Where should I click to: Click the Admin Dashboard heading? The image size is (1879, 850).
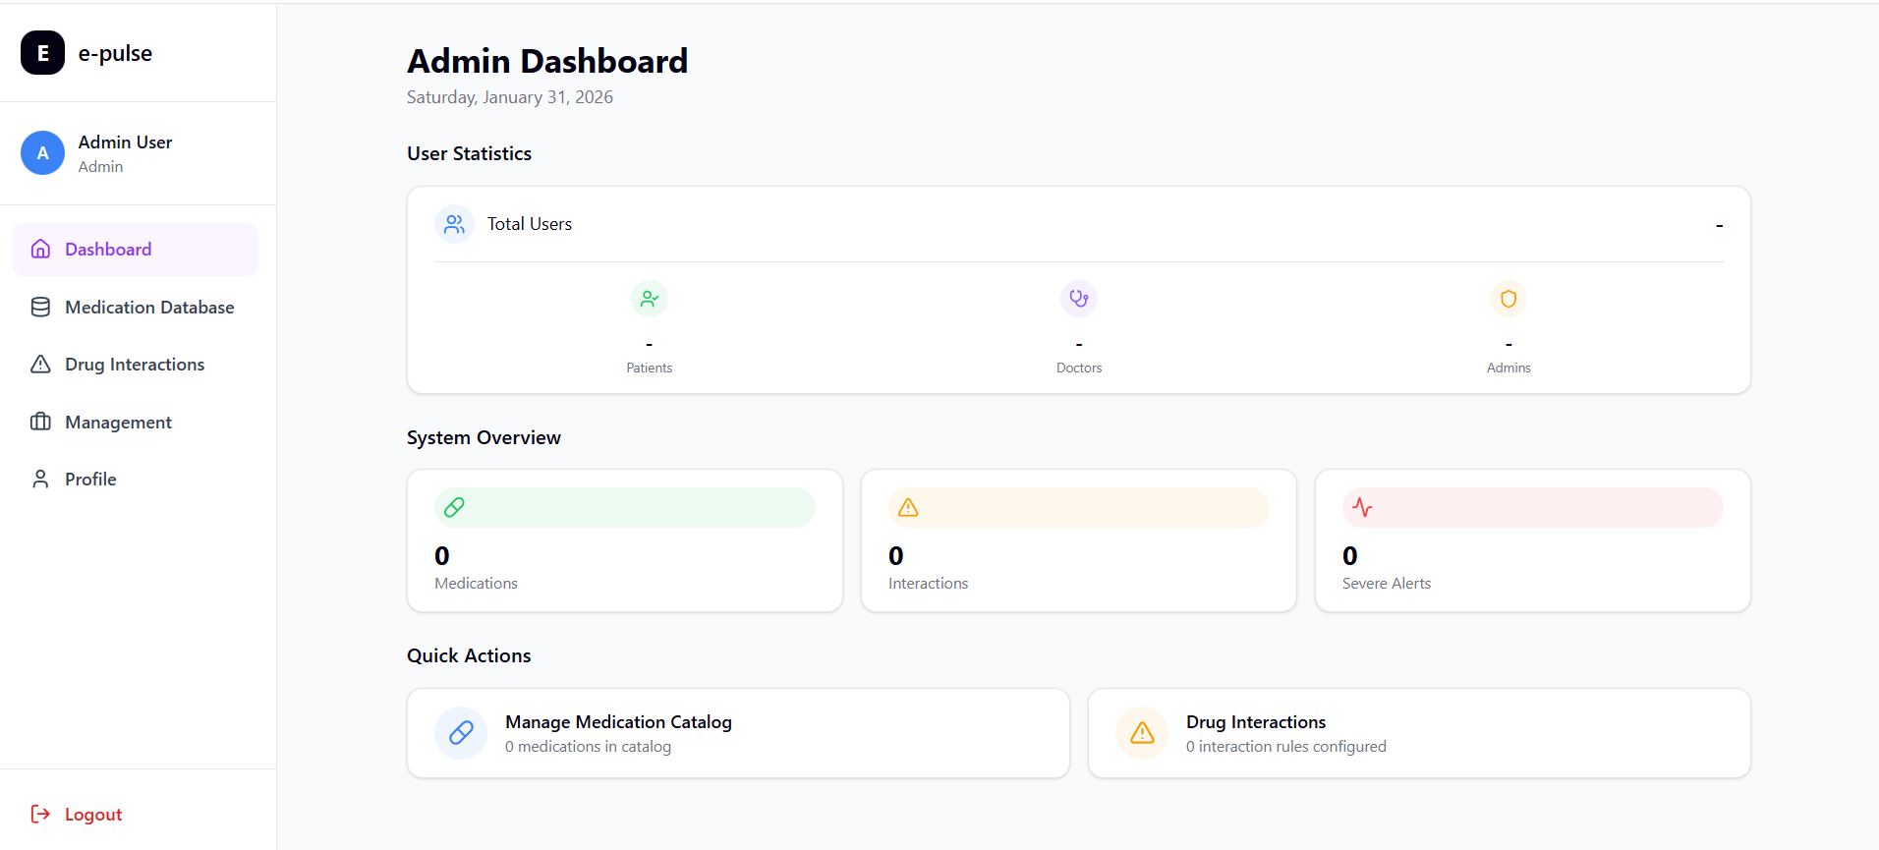pyautogui.click(x=547, y=61)
